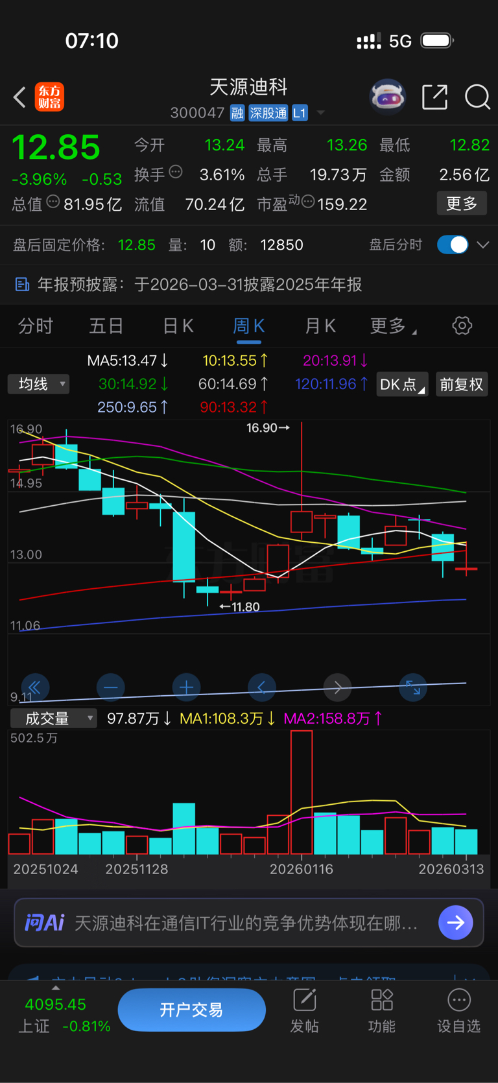Tap the share export icon
The width and height of the screenshot is (498, 1083).
[x=434, y=97]
